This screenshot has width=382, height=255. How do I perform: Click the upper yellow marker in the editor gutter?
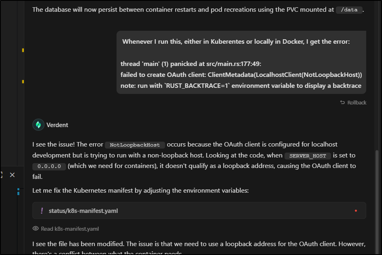[23, 50]
